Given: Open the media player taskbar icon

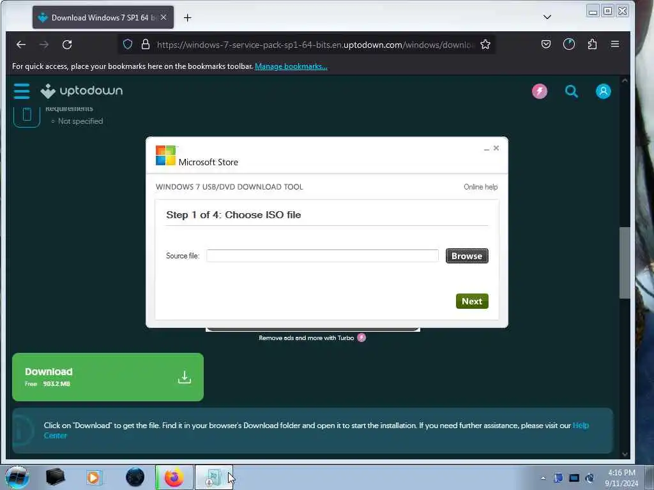Looking at the screenshot, I should (x=94, y=477).
